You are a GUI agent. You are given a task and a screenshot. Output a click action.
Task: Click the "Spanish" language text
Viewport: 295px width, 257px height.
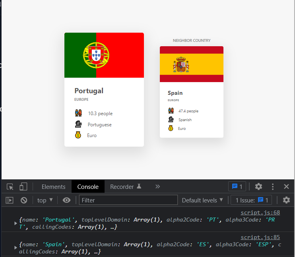[185, 120]
